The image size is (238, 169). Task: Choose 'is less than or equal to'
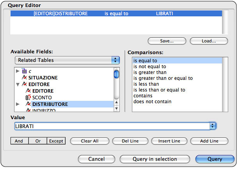click(177, 90)
